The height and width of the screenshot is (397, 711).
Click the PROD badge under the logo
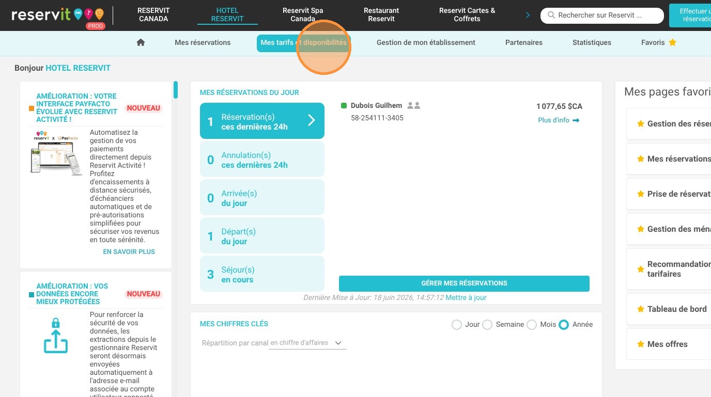pyautogui.click(x=96, y=26)
